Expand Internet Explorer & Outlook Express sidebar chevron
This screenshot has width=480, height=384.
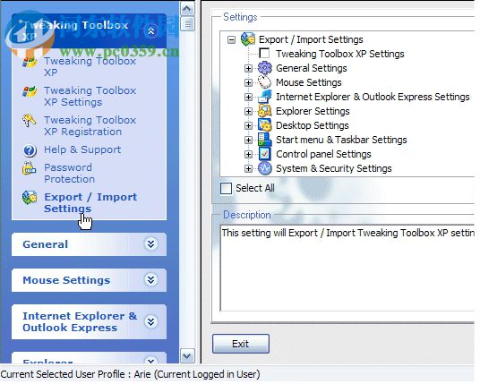pyautogui.click(x=151, y=321)
